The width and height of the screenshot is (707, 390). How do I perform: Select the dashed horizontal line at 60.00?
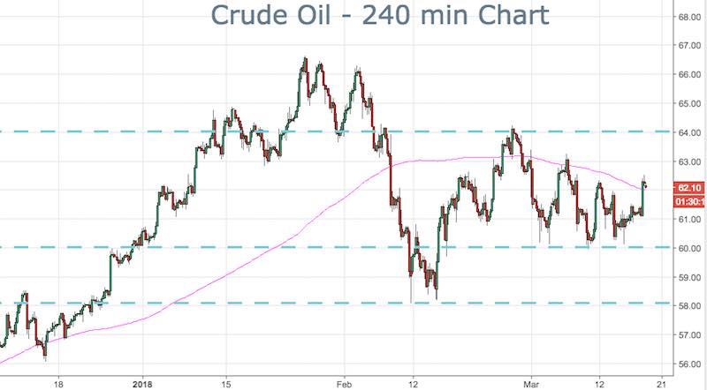click(265, 247)
